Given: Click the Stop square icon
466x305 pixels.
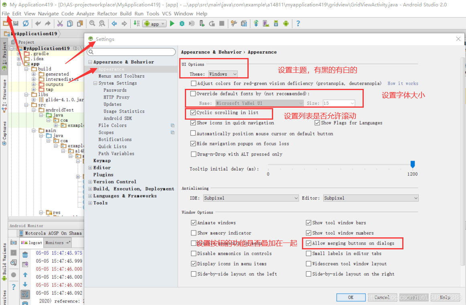Looking at the screenshot, I should pos(222,24).
